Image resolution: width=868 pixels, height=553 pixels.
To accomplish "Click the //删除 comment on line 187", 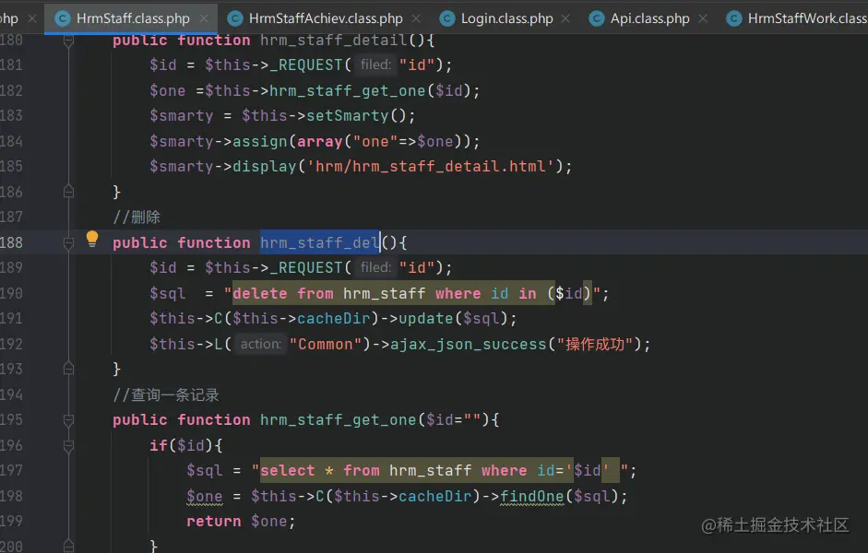I will click(137, 218).
